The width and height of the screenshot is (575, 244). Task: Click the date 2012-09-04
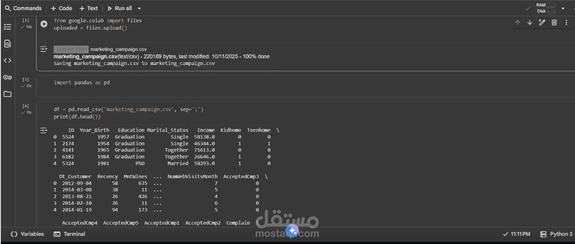click(77, 184)
